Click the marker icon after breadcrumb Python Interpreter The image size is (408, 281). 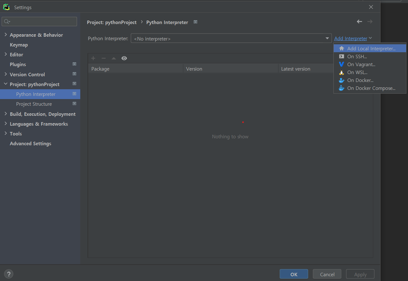click(x=195, y=22)
